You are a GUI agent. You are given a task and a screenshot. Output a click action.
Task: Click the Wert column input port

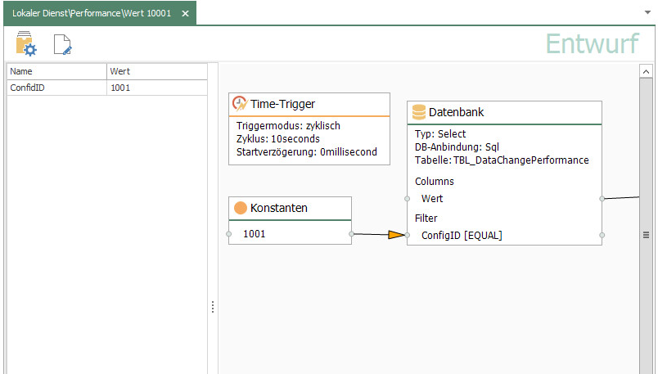click(407, 199)
